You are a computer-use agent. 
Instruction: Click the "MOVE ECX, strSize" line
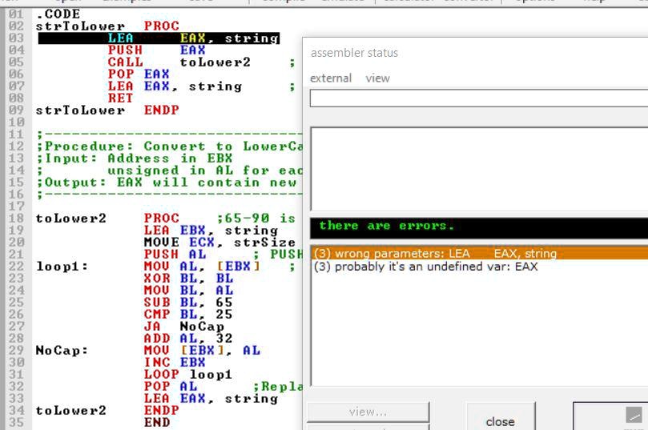[220, 243]
